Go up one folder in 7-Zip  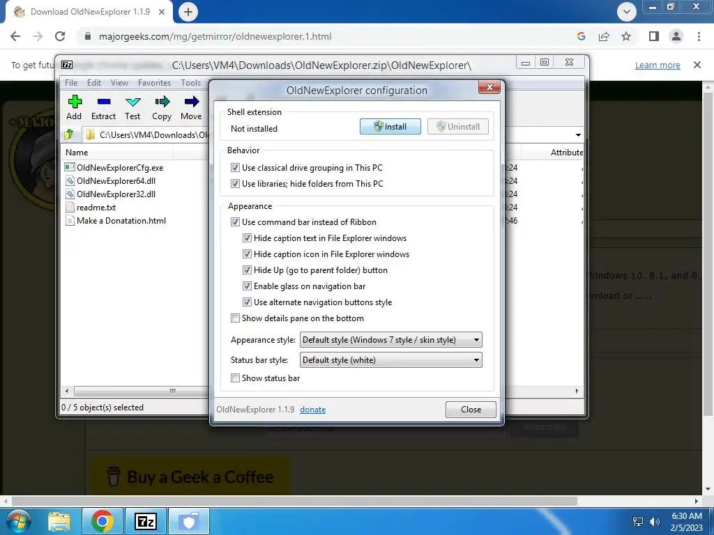pos(69,134)
